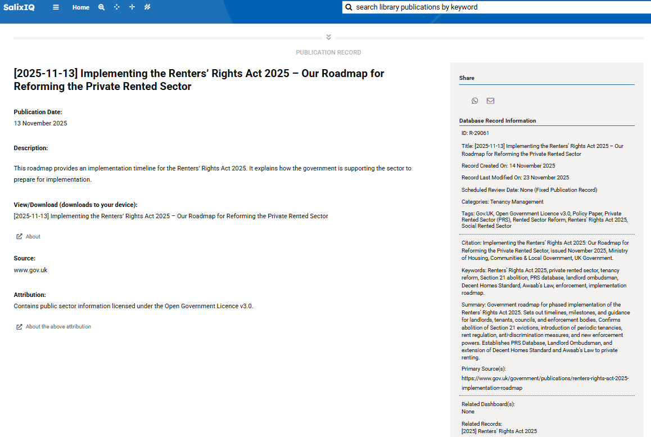
Task: Share record via WhatsApp
Action: tap(475, 101)
